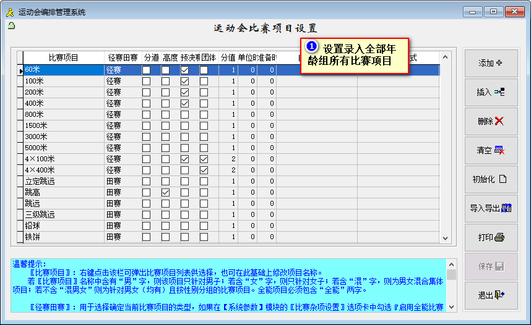Select the 铅球 event name cell
The image size is (531, 325).
point(63,226)
